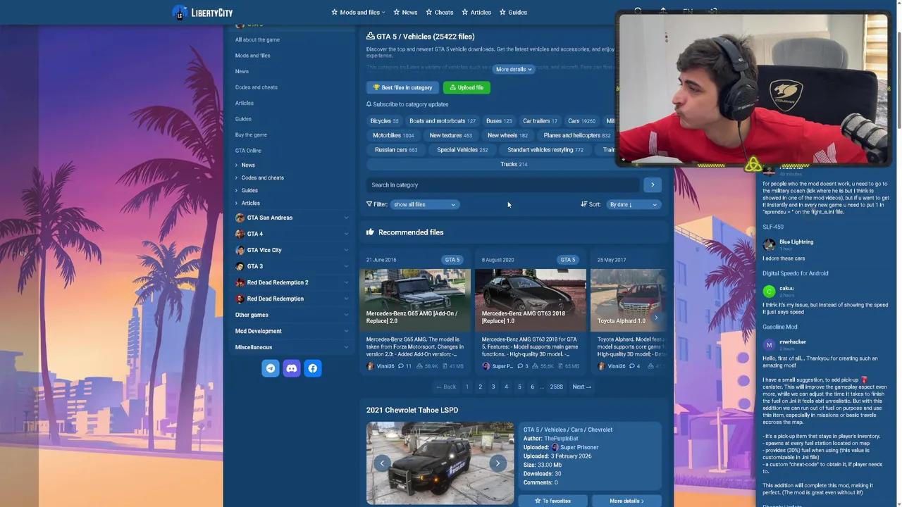Image resolution: width=902 pixels, height=507 pixels.
Task: Open Guides in the top navigation
Action: (x=513, y=12)
